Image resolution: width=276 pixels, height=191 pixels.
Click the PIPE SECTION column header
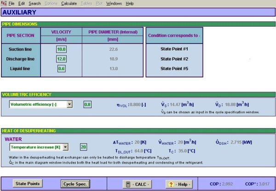coord(21,35)
